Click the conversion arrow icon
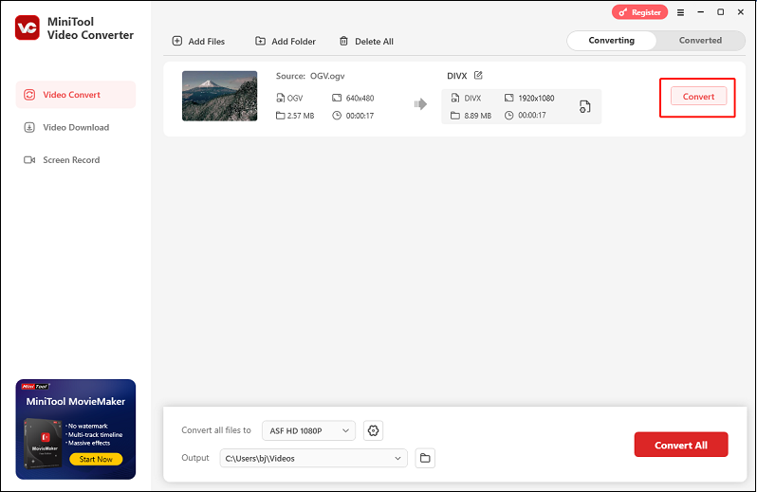Screen dimensions: 757x492 coord(420,103)
